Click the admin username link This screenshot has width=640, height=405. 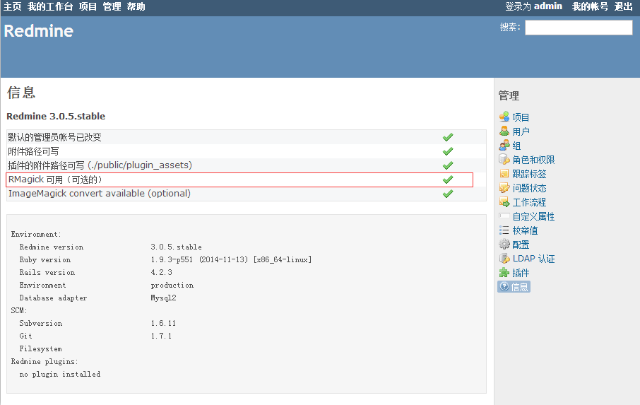pyautogui.click(x=548, y=6)
